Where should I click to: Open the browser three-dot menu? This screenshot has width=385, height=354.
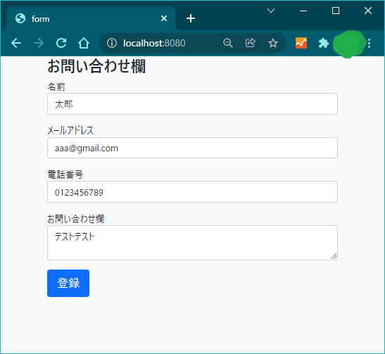pos(369,43)
